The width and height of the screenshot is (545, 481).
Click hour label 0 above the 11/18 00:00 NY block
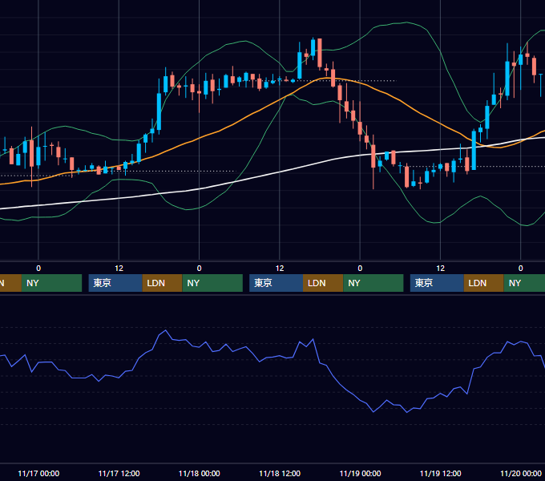pyautogui.click(x=199, y=269)
